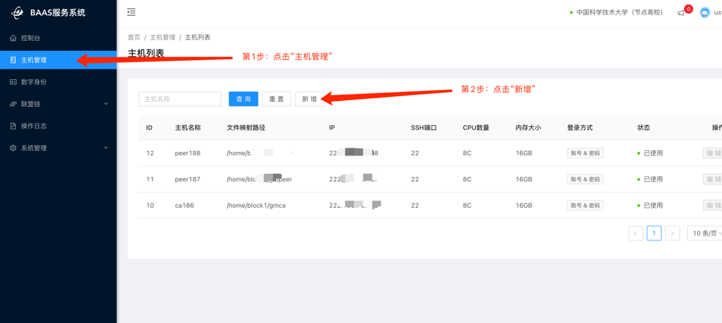Click the 主机名称 column header

(188, 128)
